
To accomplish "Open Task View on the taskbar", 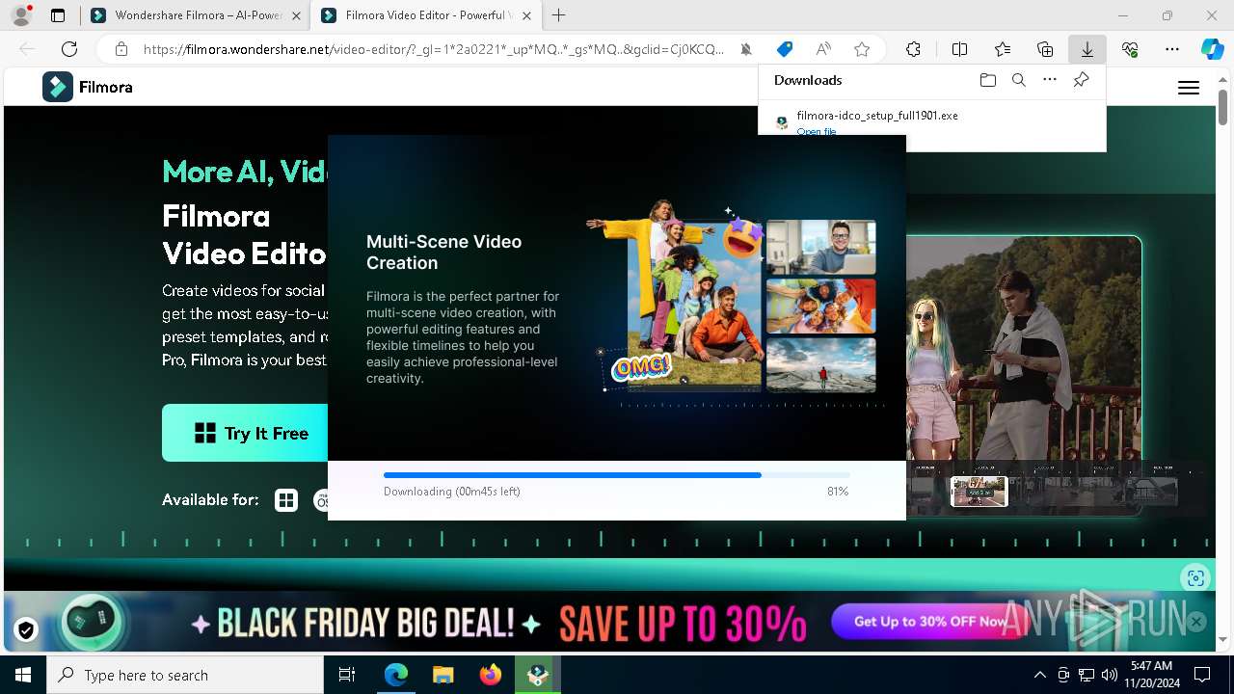I will tap(347, 675).
